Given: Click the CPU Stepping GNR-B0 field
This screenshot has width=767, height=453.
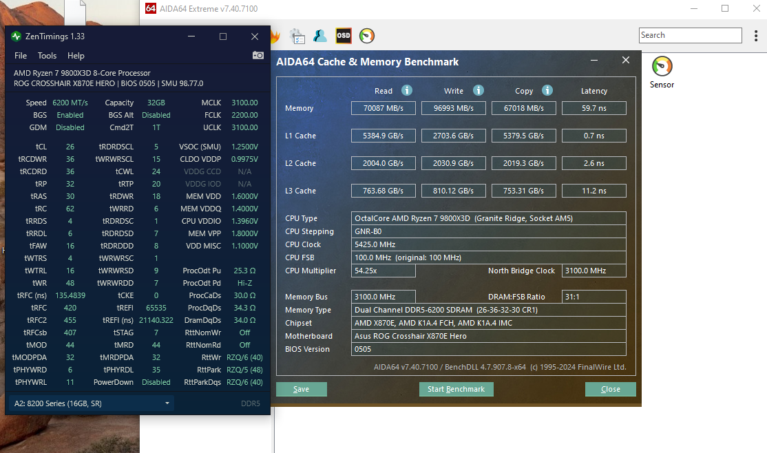Looking at the screenshot, I should tap(489, 231).
